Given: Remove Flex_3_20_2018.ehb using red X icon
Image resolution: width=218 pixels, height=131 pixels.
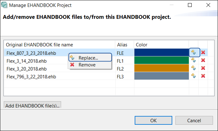Looking at the screenshot, I should [x=203, y=68].
